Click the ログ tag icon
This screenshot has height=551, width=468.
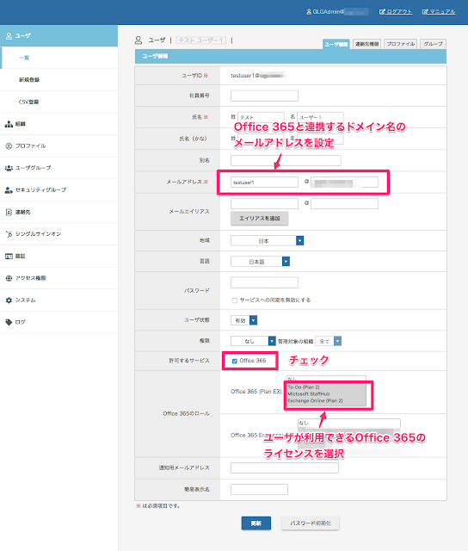9,322
